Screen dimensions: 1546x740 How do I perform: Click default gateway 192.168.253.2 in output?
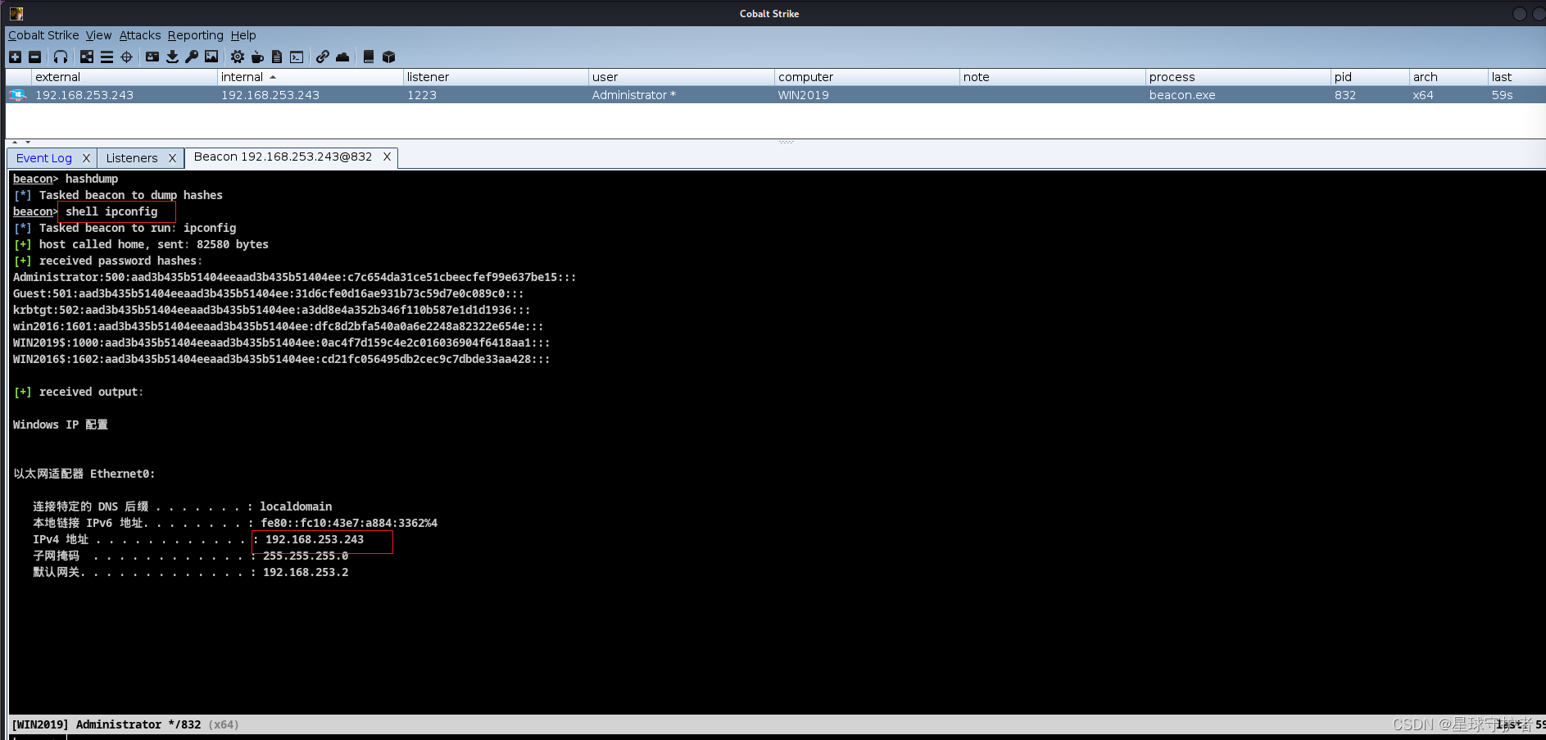pos(306,572)
